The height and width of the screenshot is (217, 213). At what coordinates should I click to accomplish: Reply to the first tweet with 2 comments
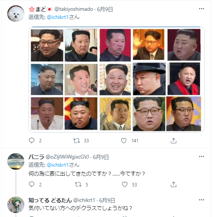tap(31, 141)
